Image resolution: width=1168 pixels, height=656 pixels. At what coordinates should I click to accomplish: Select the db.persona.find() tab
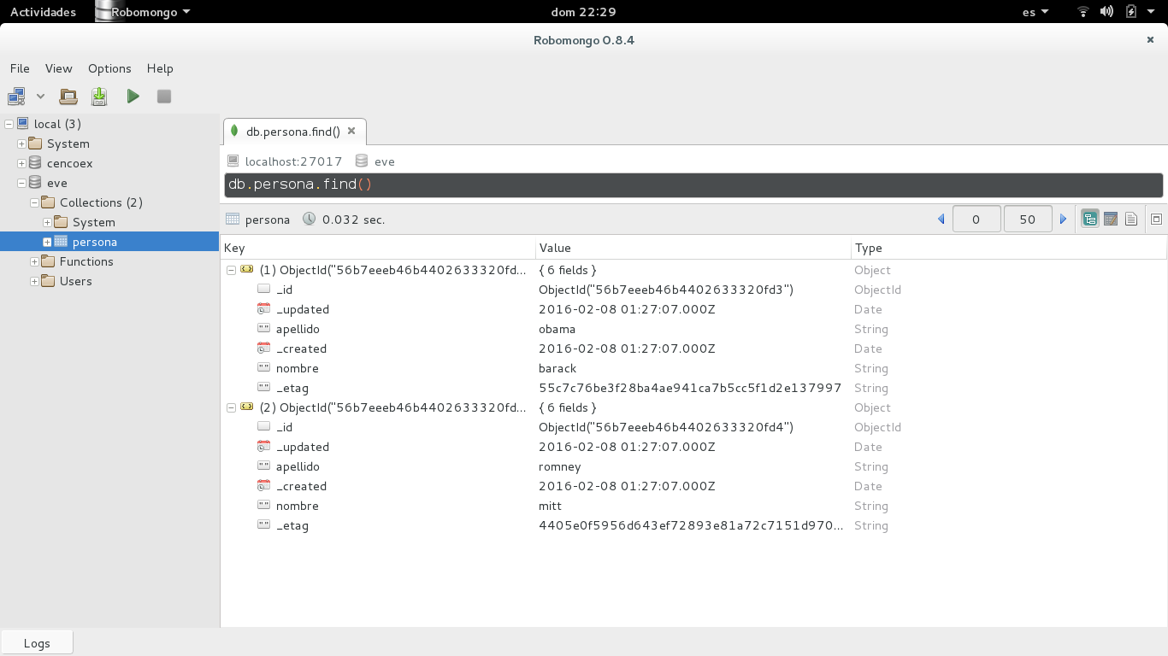click(x=293, y=132)
